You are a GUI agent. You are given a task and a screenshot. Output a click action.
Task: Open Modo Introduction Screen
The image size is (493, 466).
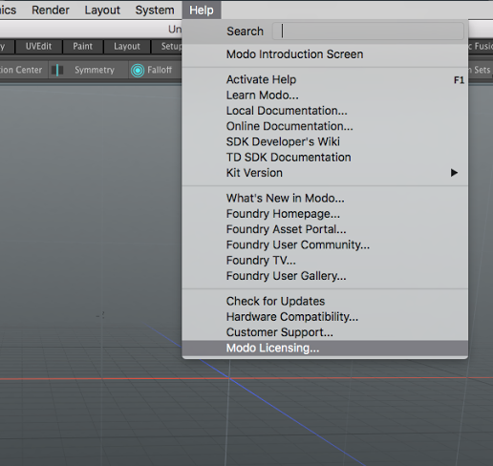325,54
